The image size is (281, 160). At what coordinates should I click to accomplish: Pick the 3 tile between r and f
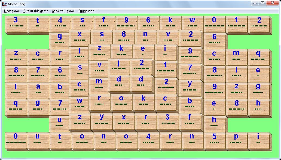(168, 121)
